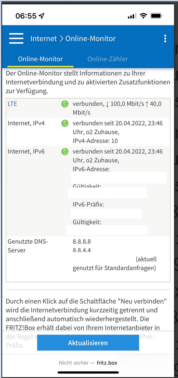178x378 pixels.
Task: Tap the battery icon in status bar
Action: tap(157, 16)
